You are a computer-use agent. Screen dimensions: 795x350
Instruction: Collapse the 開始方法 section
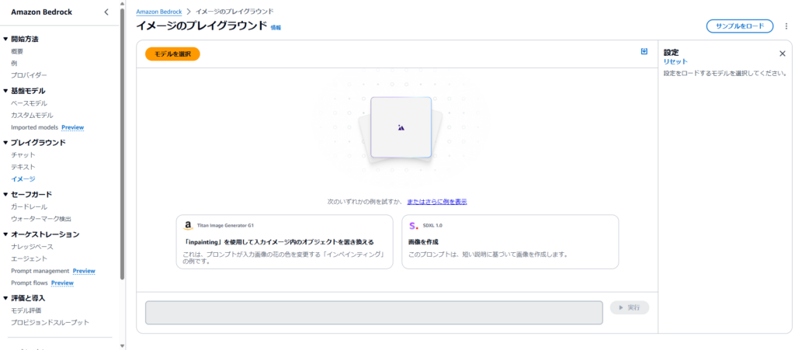(x=5, y=39)
